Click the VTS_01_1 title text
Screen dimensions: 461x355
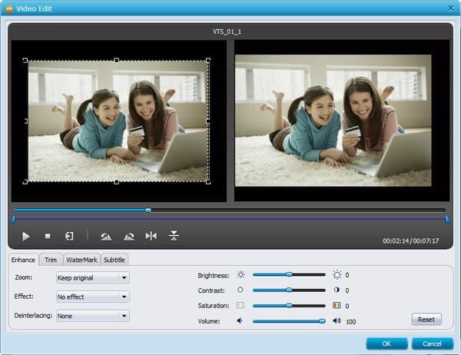227,32
